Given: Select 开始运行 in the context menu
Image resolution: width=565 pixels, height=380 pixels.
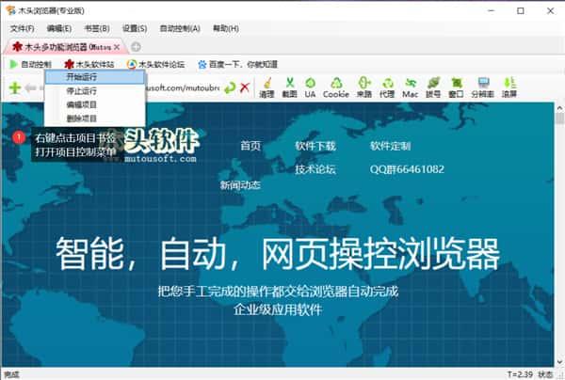Looking at the screenshot, I should pyautogui.click(x=82, y=77).
